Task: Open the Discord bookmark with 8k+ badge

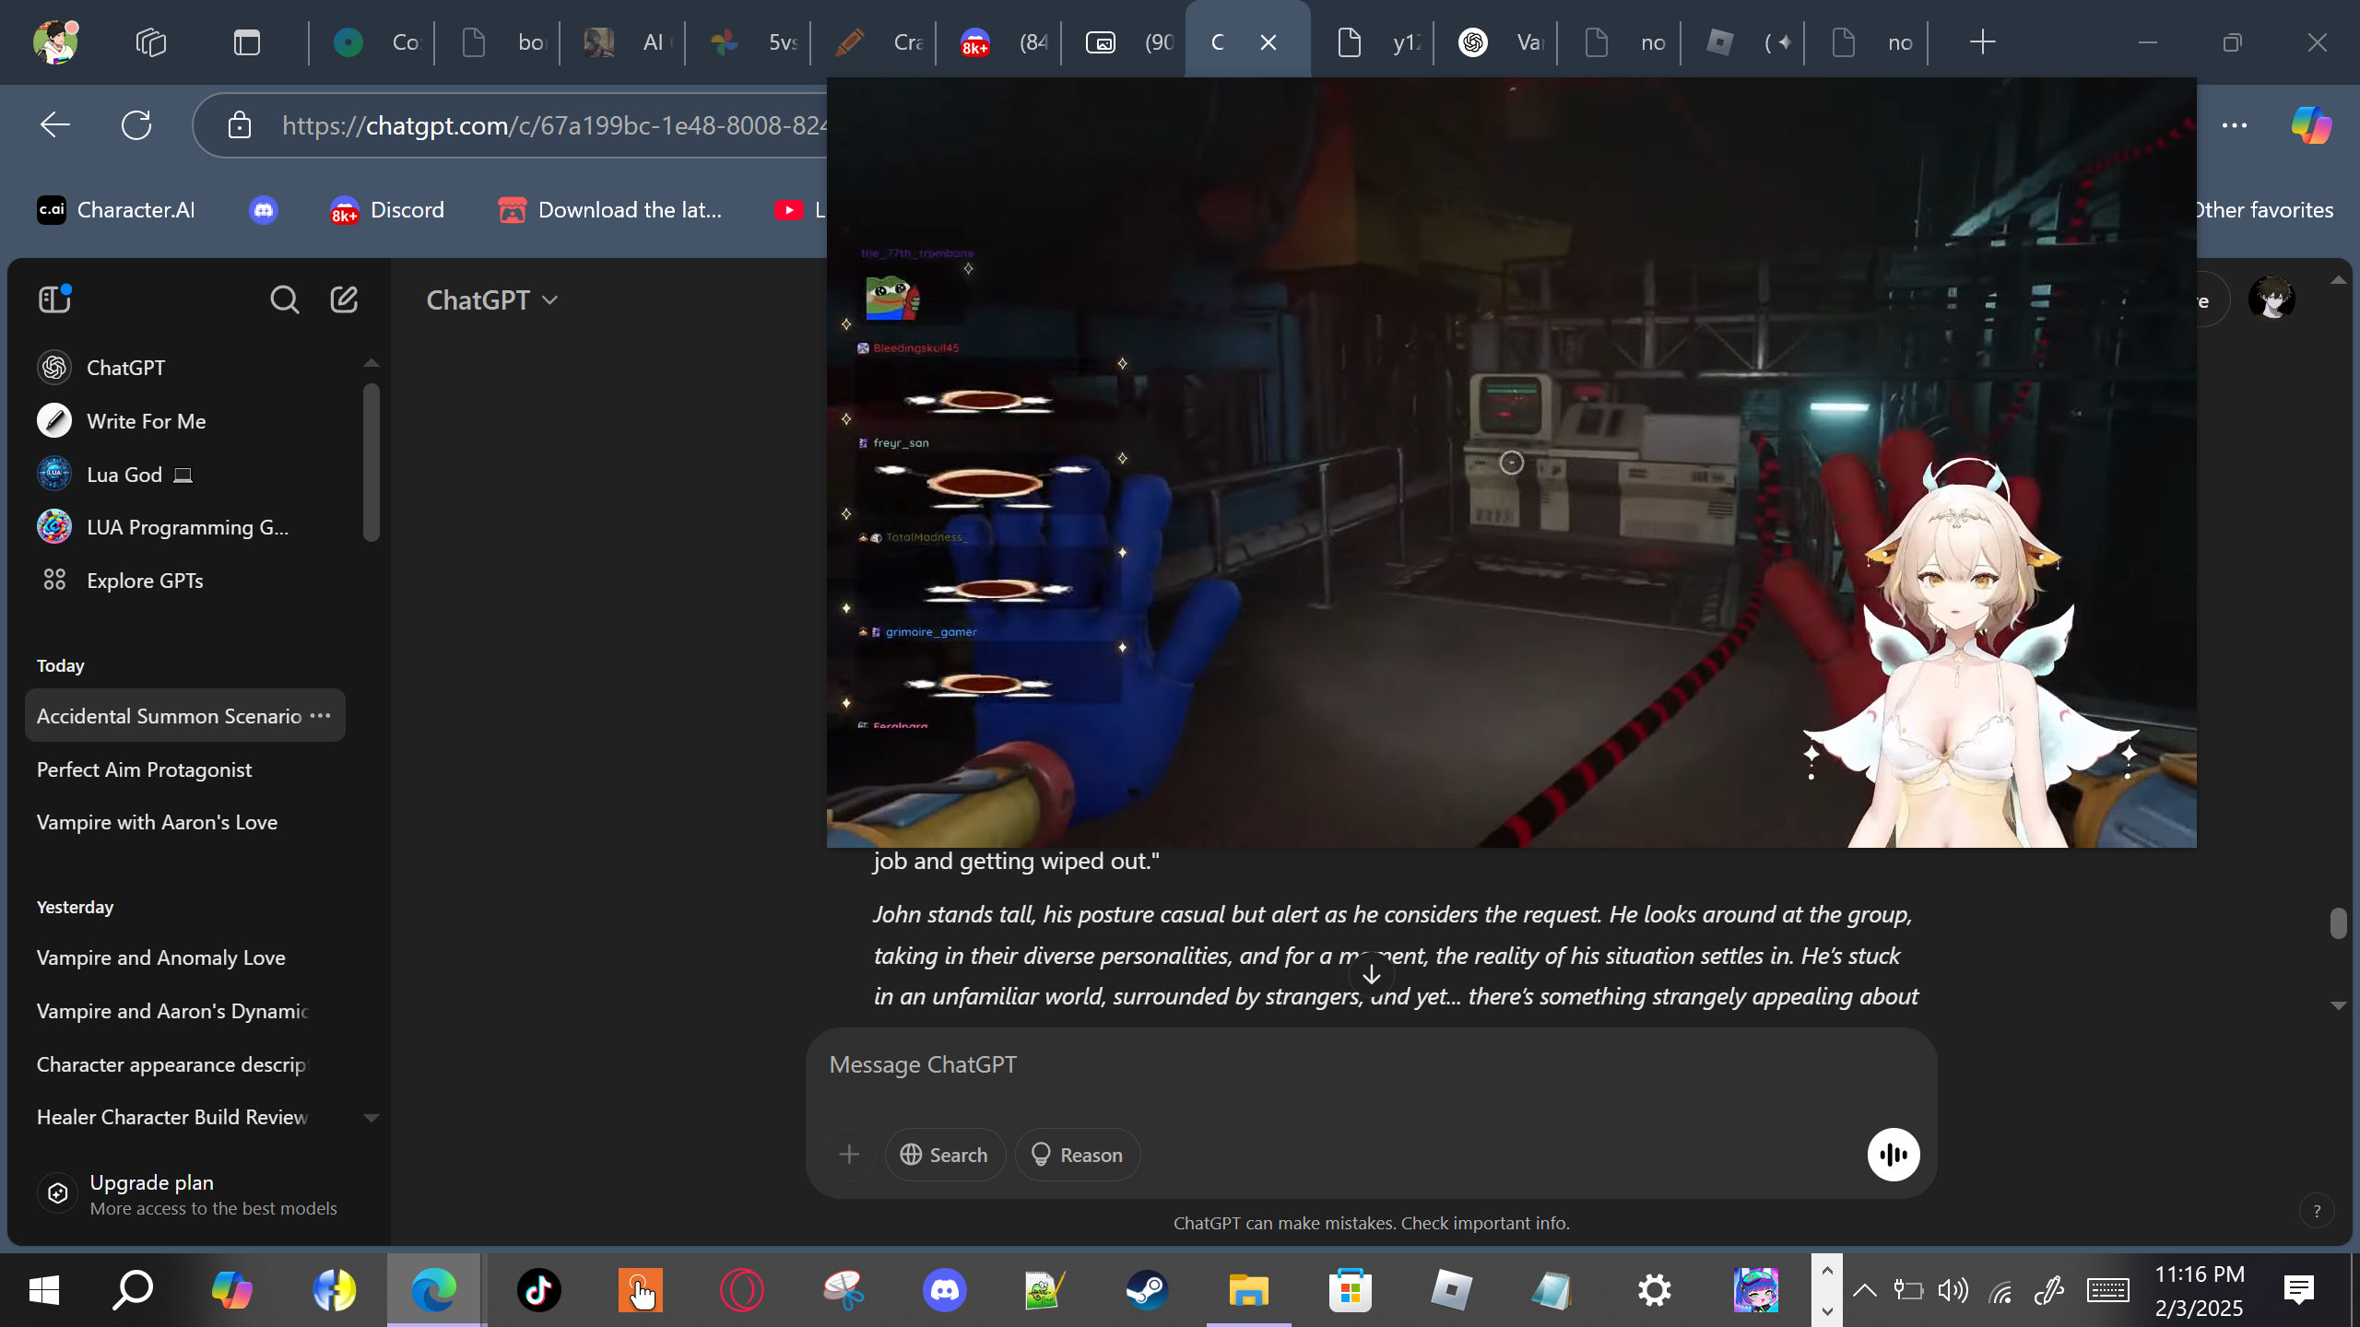Action: click(387, 210)
